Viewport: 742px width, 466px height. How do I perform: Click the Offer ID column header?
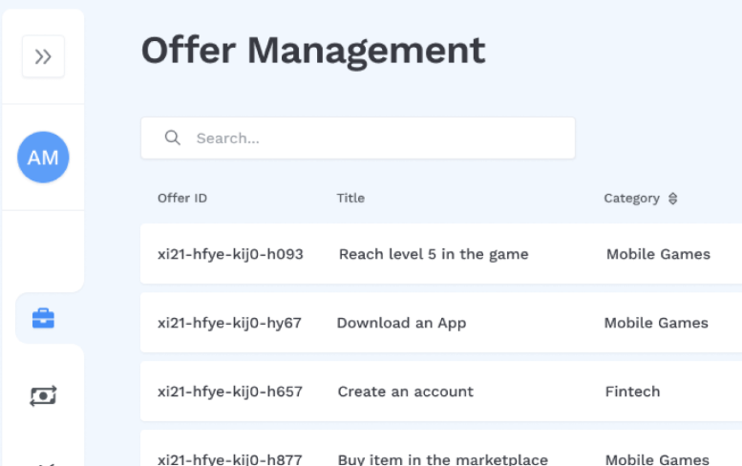tap(182, 199)
